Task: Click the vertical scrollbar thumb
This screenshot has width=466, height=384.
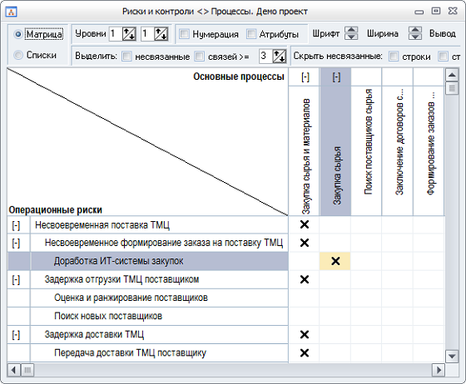Action: 452,88
